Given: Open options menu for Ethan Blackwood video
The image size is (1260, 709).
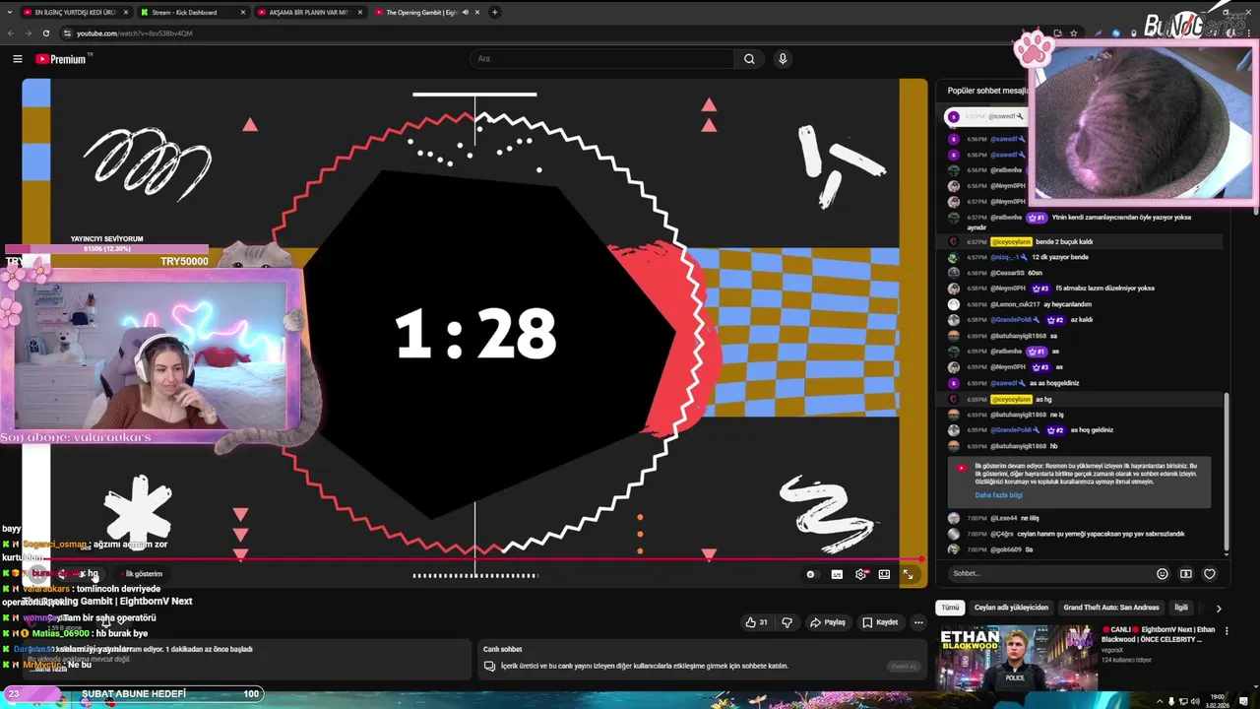Looking at the screenshot, I should point(1225,630).
